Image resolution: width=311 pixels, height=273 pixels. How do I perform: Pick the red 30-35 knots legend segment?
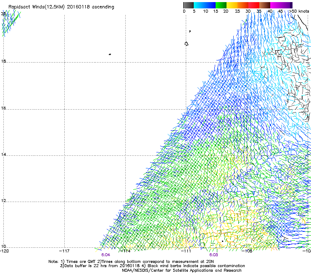point(254,5)
